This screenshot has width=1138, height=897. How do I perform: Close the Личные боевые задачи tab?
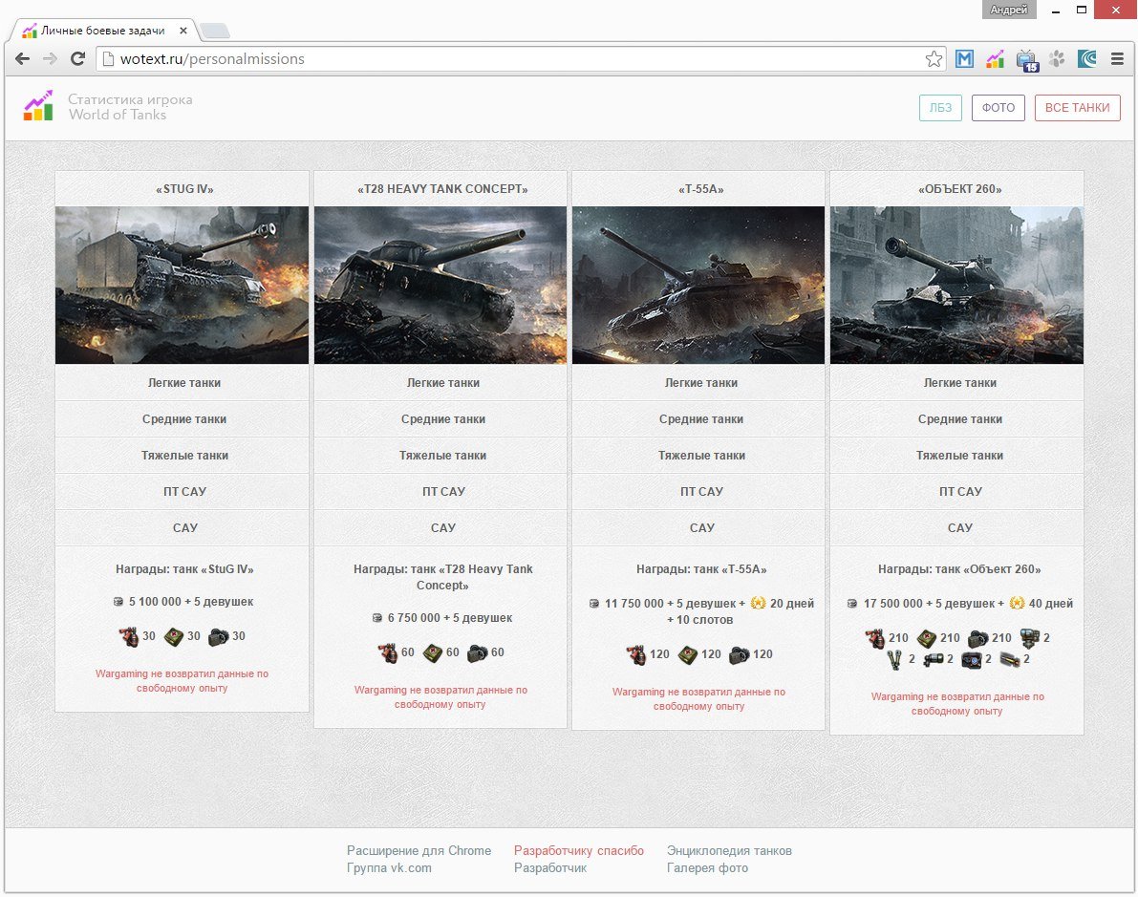click(x=183, y=31)
